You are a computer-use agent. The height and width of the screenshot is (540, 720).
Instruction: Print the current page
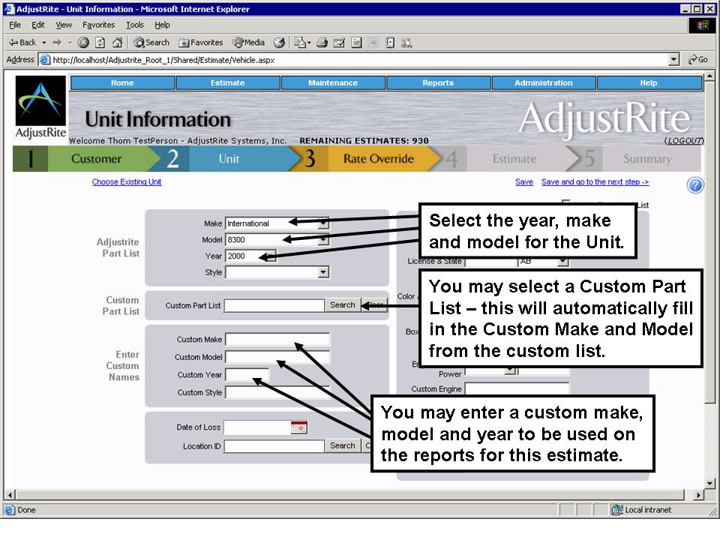click(x=322, y=43)
